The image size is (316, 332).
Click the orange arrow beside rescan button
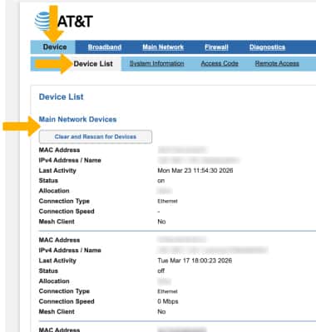point(22,126)
